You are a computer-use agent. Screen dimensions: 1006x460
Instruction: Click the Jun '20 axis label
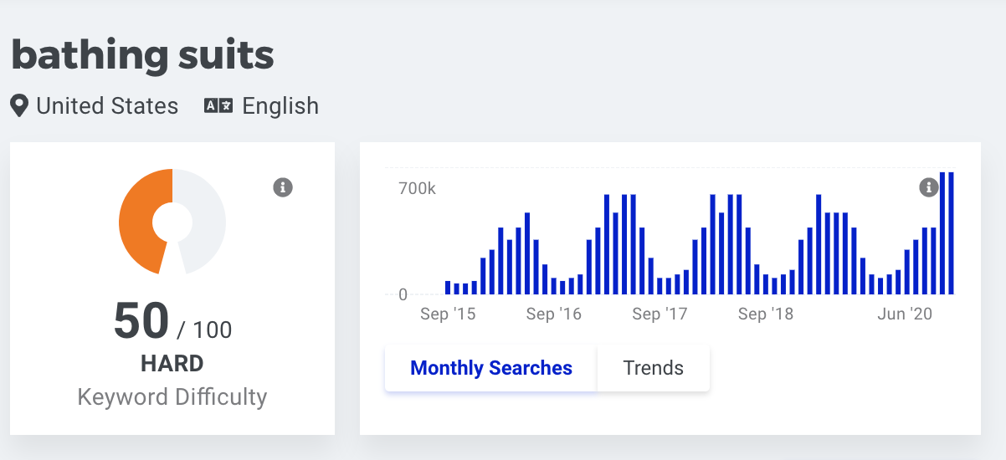[x=905, y=314]
